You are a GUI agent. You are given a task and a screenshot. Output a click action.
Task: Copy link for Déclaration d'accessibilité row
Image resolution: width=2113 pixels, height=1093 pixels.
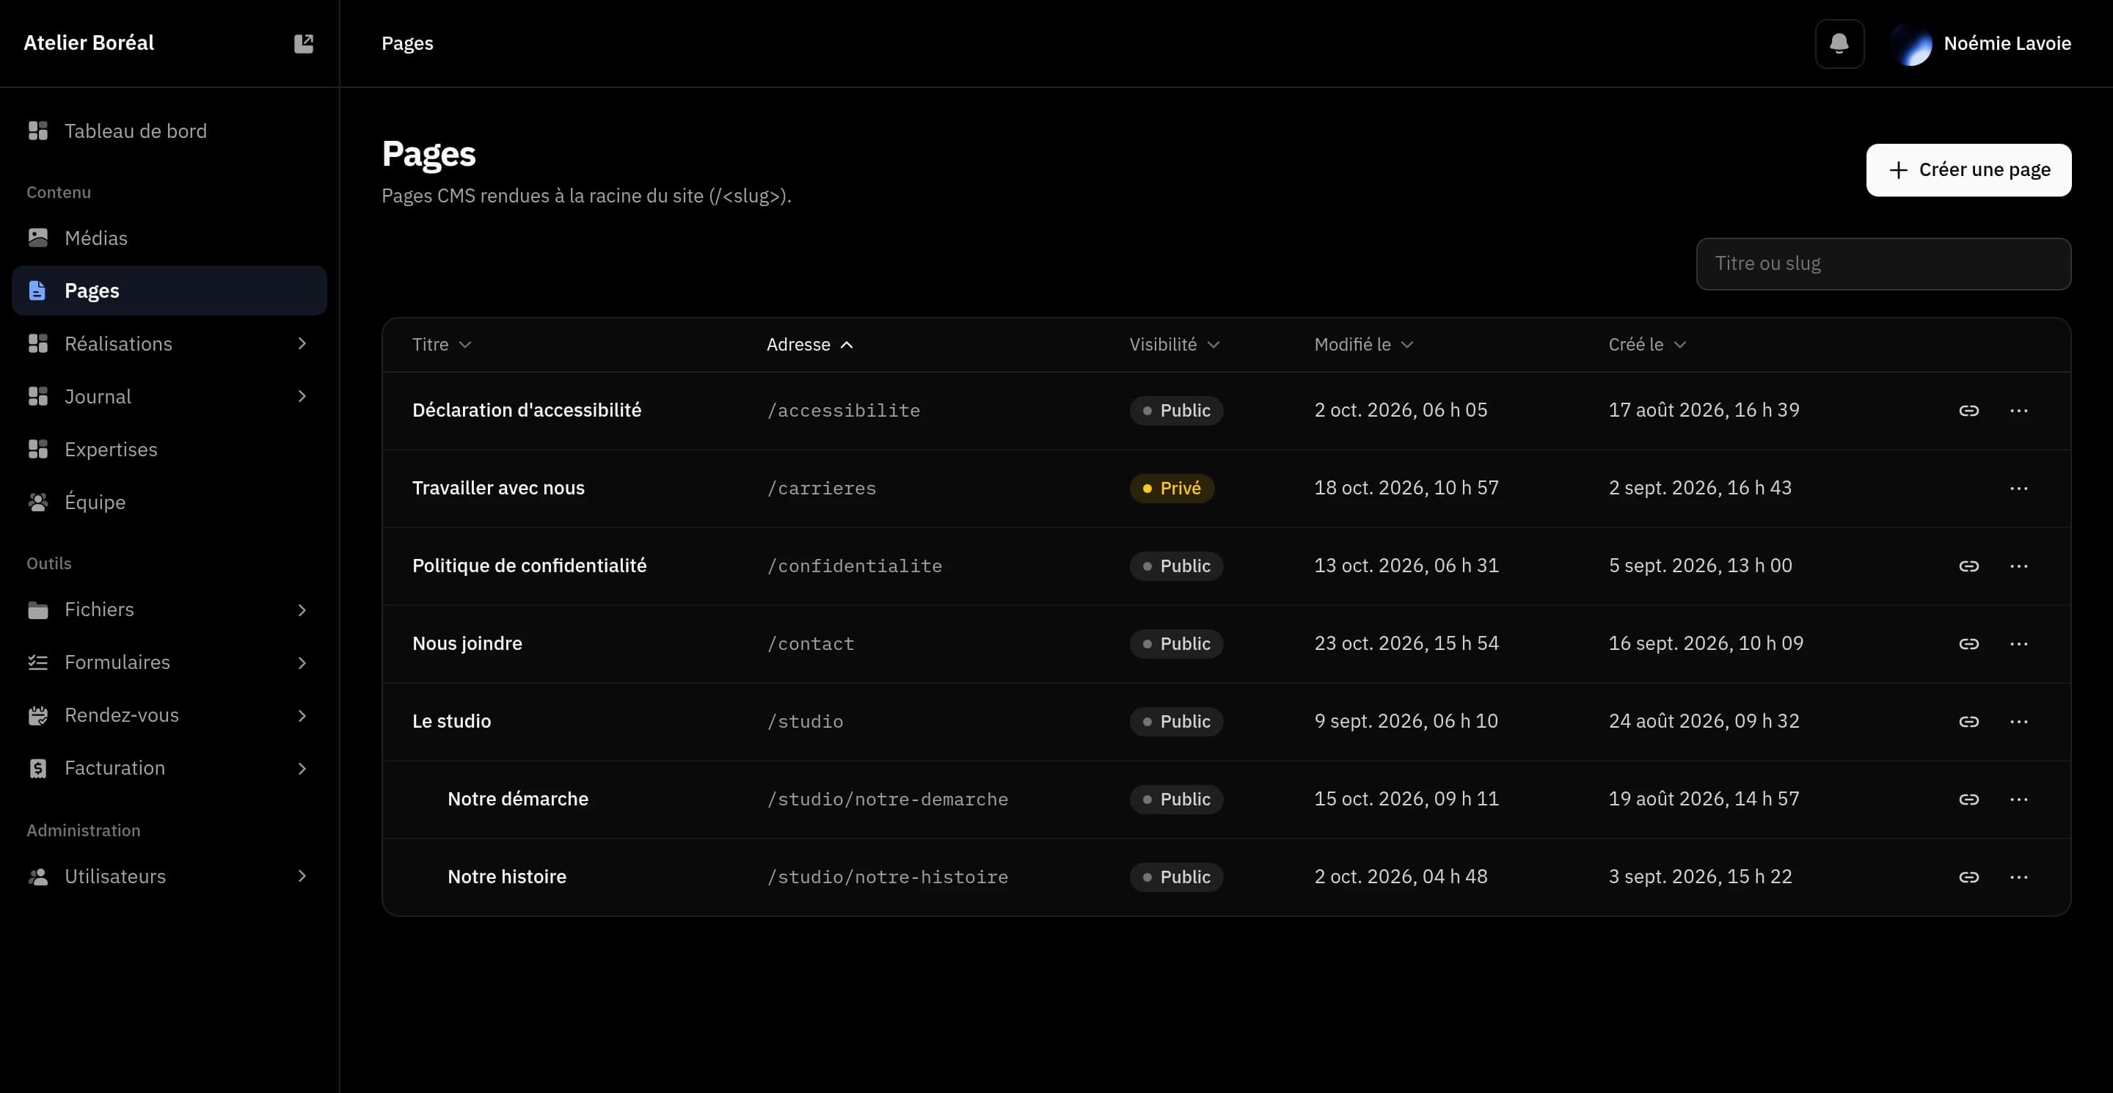click(x=1968, y=410)
